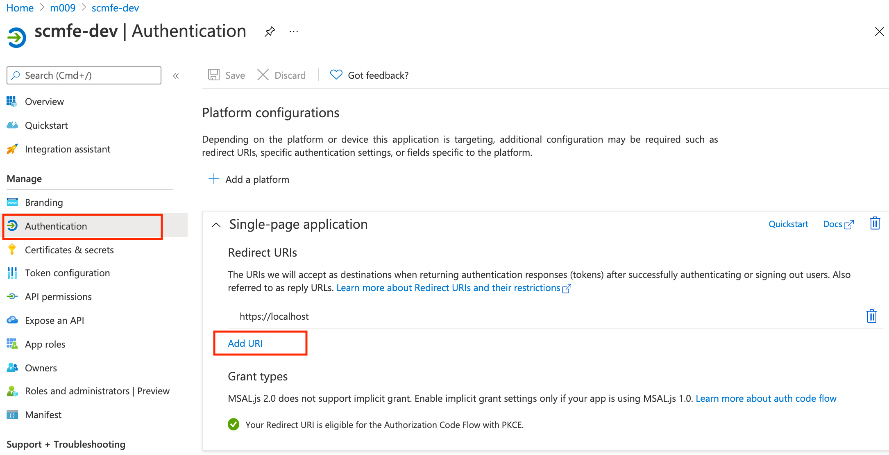
Task: Delete the https://localhost redirect URI
Action: (872, 316)
